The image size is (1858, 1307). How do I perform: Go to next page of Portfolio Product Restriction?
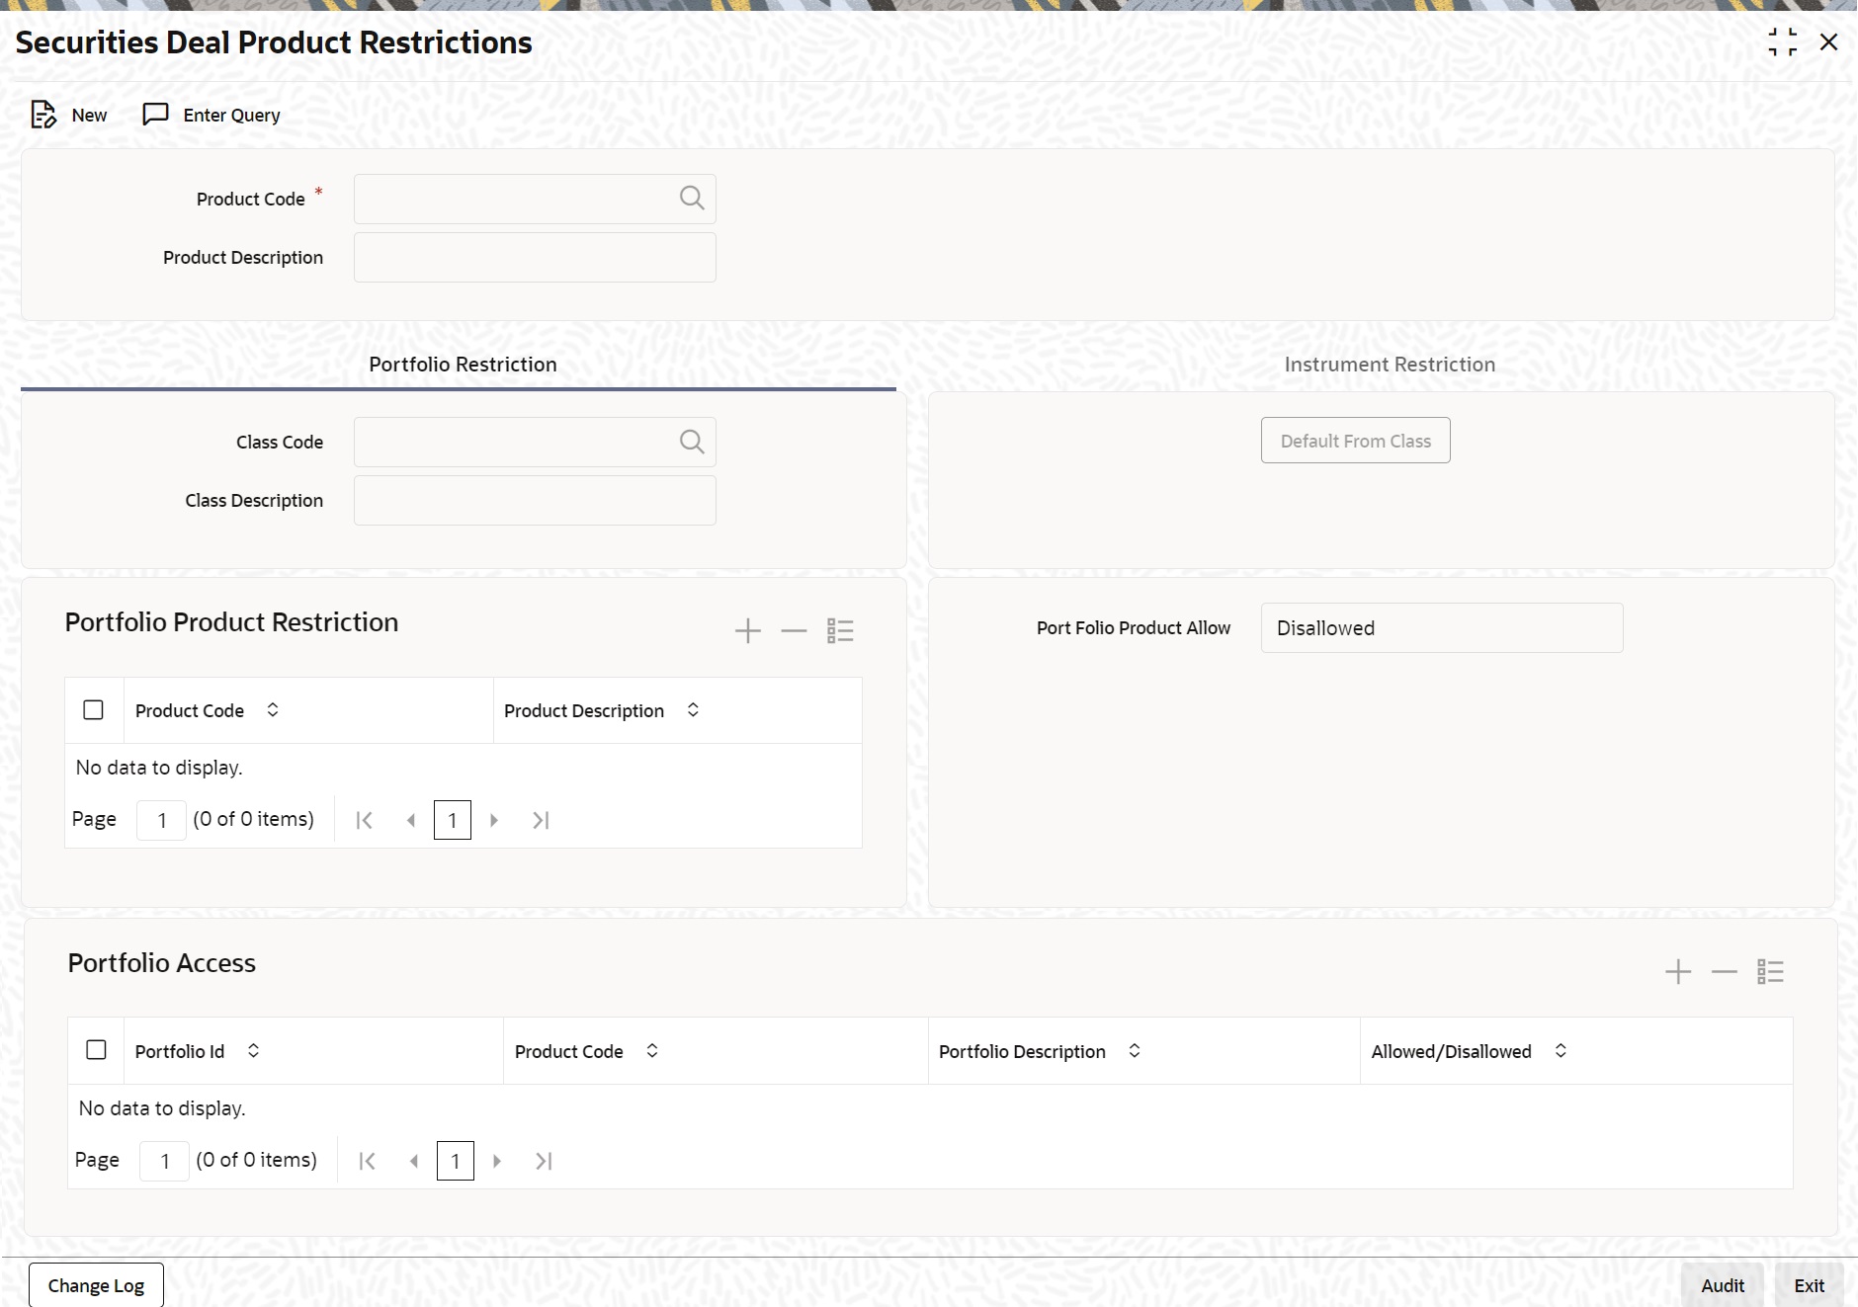pos(494,820)
